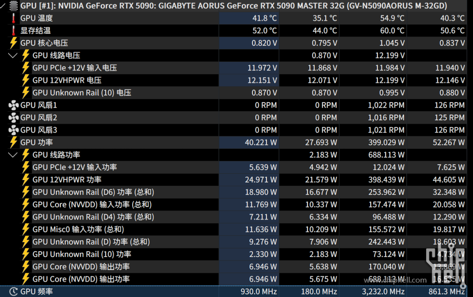473x297 pixels.
Task: Click the GPU 12VHPWR 电压 row label
Action: pos(67,80)
